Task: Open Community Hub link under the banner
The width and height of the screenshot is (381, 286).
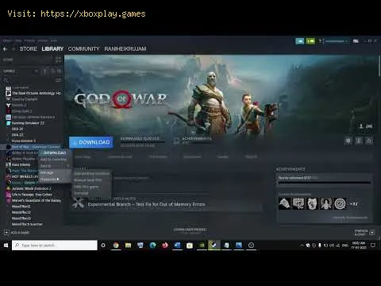Action: click(x=120, y=157)
